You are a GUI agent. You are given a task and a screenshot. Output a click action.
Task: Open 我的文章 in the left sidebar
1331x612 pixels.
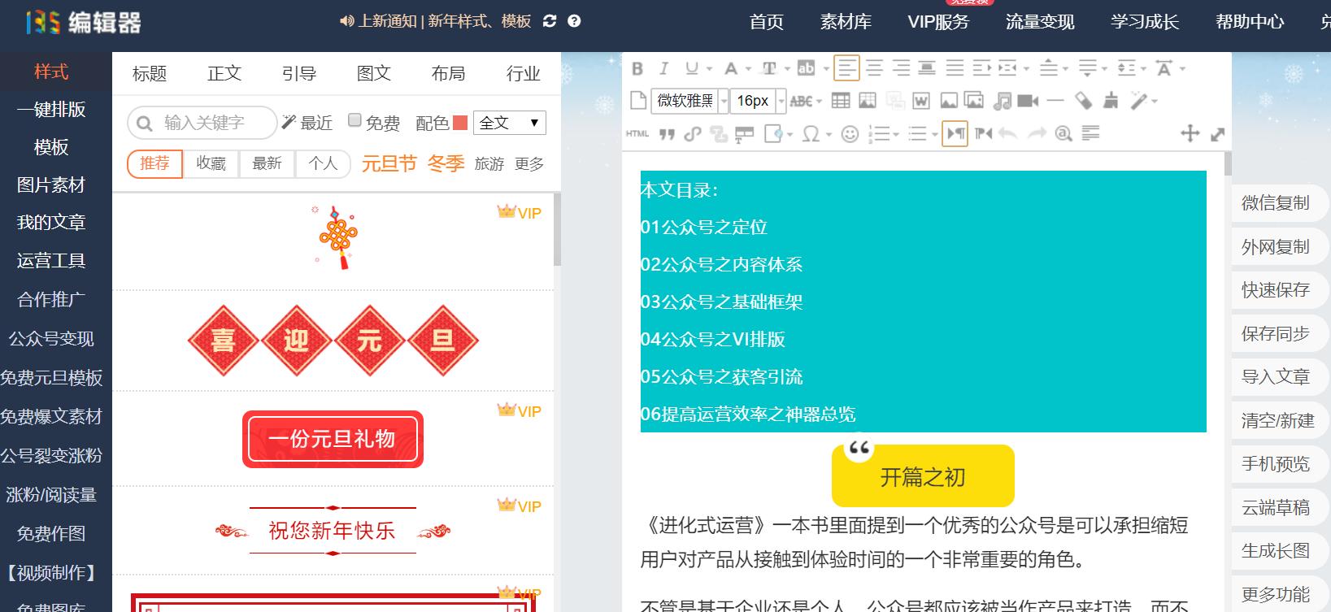51,223
